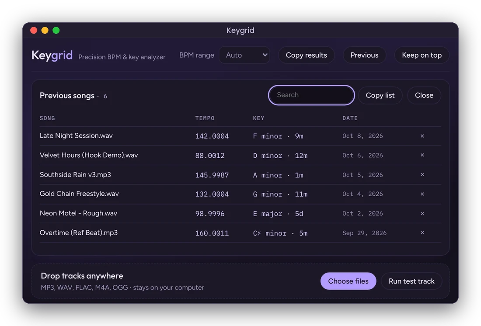Select tempo value 98.9996
Viewport: 481px width, 326px height.
pos(210,214)
